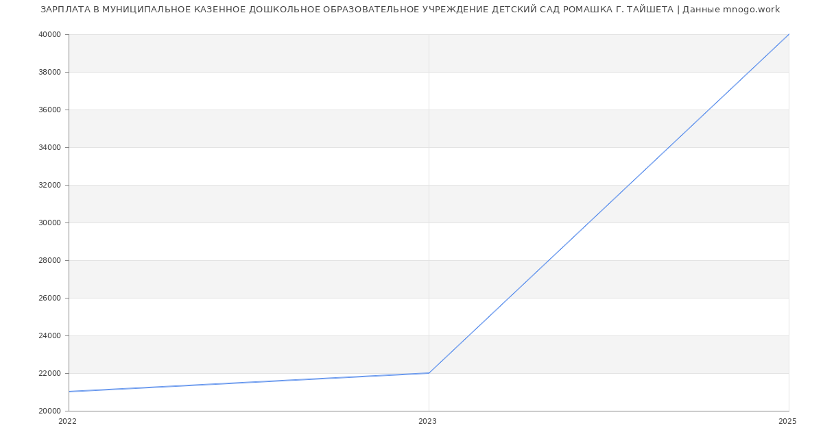Select the 2023 data point on the line

tap(429, 373)
